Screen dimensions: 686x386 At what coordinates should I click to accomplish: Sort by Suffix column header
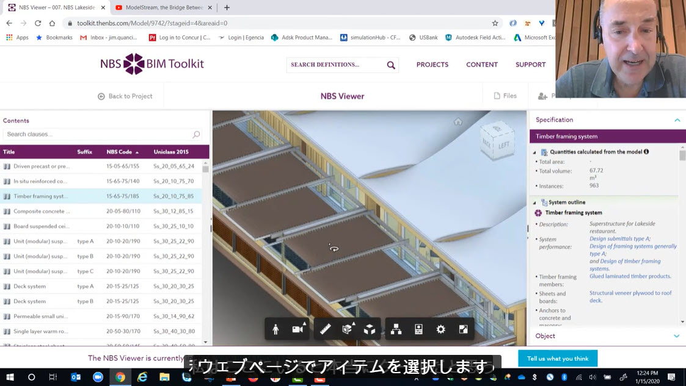coord(84,152)
